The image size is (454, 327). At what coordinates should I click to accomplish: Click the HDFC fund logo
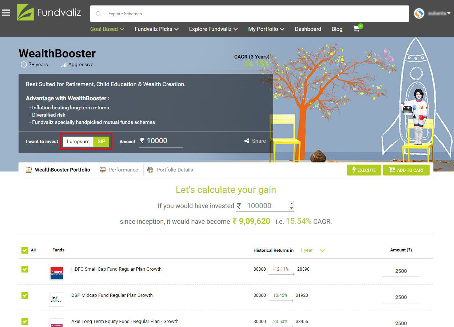(x=56, y=273)
